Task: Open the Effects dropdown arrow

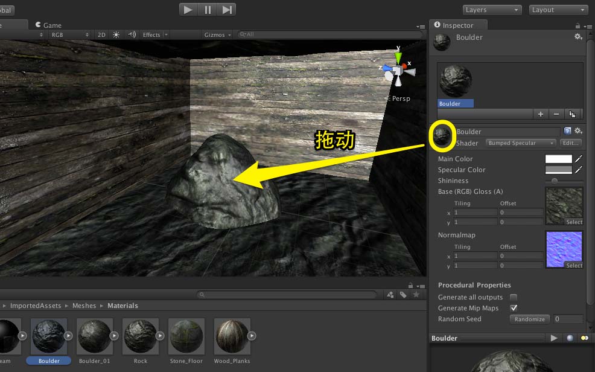Action: pyautogui.click(x=166, y=34)
